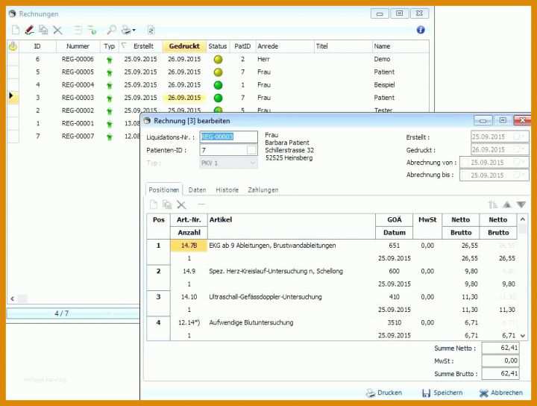This screenshot has height=406, width=537.
Task: Click the green arrow list icon in Rechnungen toolbar
Action: pyautogui.click(x=92, y=30)
